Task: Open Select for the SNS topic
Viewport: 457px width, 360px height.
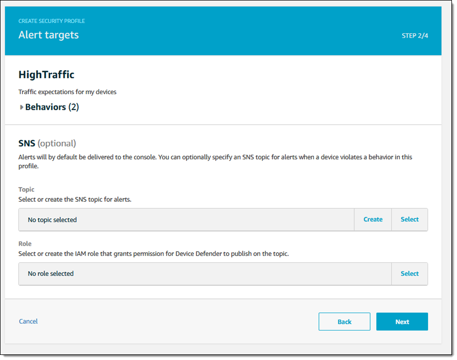Action: click(409, 220)
